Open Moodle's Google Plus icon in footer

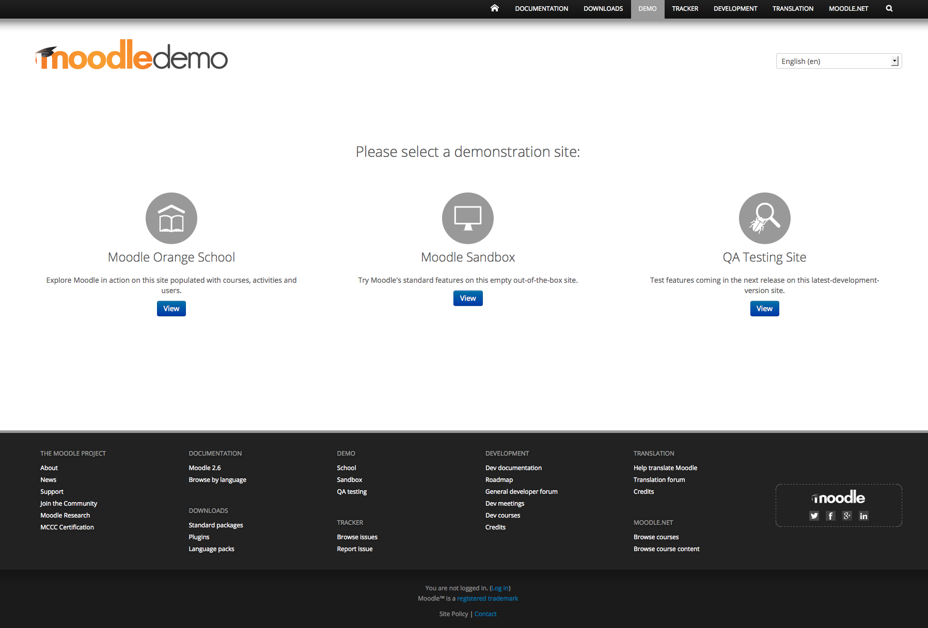click(x=847, y=516)
